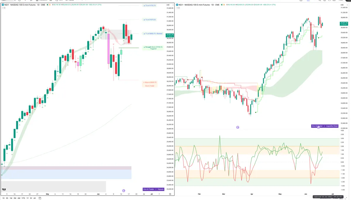Image resolution: width=351 pixels, height=200 pixels.
Task: Click the NQ1! symbol logo, left chart
Action: pos(3,5)
